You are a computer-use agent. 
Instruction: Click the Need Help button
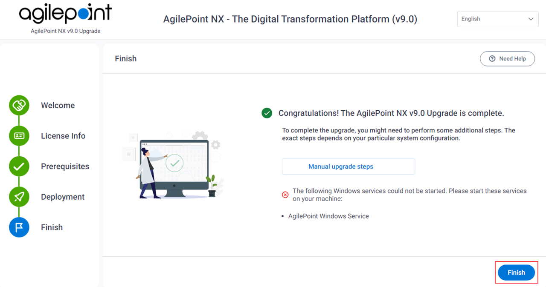(x=507, y=59)
